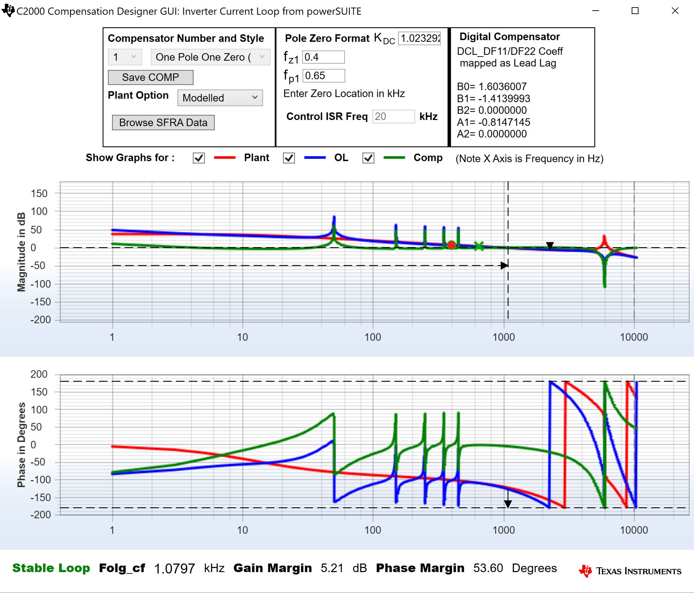Screen dimensions: 694x593
Task: Uncheck the Plant graph checkbox
Action: tap(199, 158)
